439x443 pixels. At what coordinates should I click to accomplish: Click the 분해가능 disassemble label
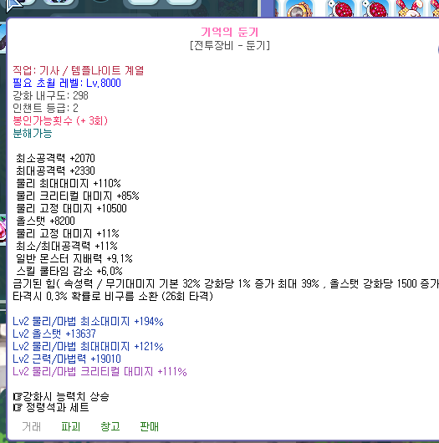33,133
